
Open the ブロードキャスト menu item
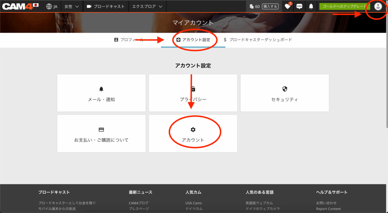click(x=106, y=6)
